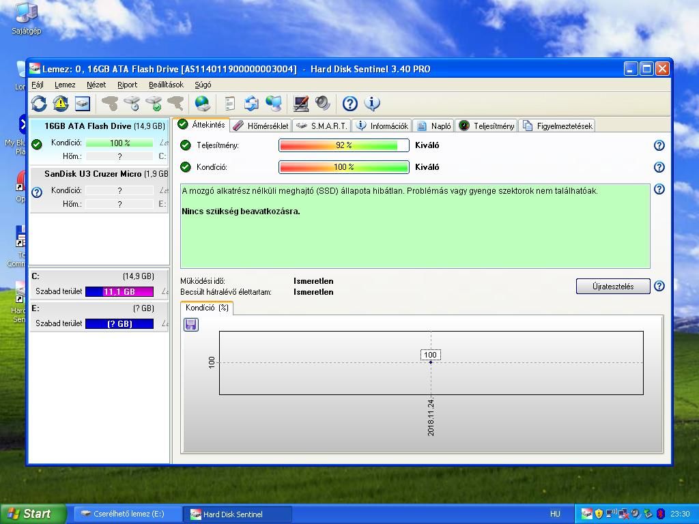Select the Kondíció (%) chart tab
699x524 pixels.
pos(207,308)
